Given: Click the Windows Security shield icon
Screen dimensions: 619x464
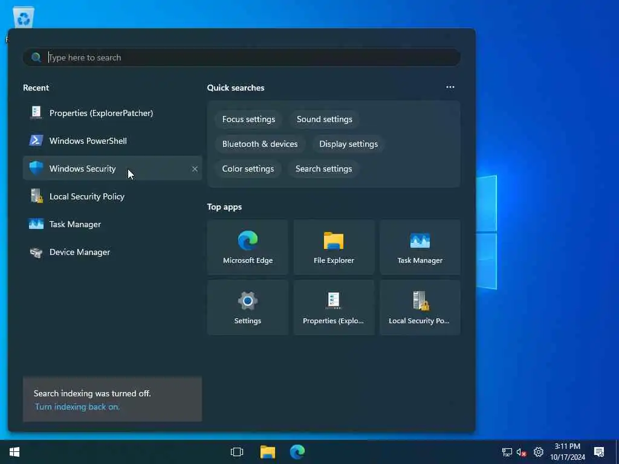Looking at the screenshot, I should tap(36, 168).
